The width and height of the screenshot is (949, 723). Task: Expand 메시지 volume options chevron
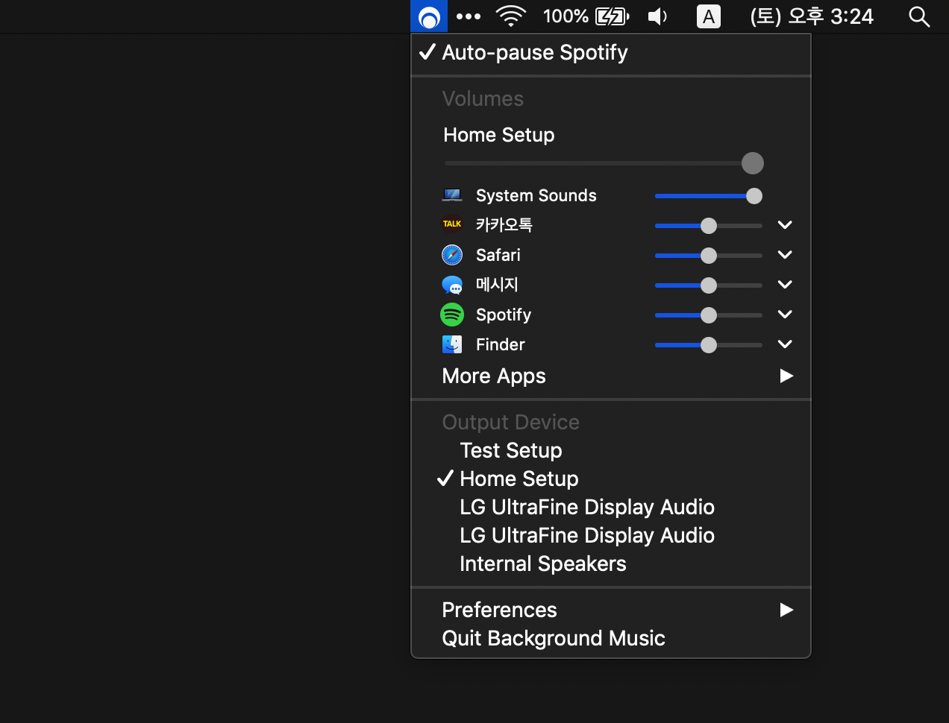tap(785, 284)
